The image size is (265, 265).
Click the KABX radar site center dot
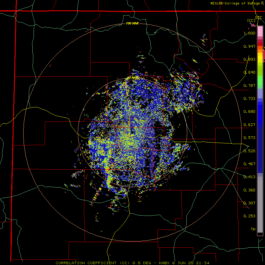coord(132,132)
